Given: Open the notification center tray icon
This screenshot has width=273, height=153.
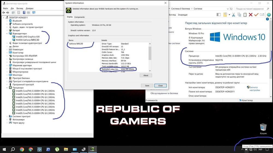Looking at the screenshot, I should pos(267,149).
